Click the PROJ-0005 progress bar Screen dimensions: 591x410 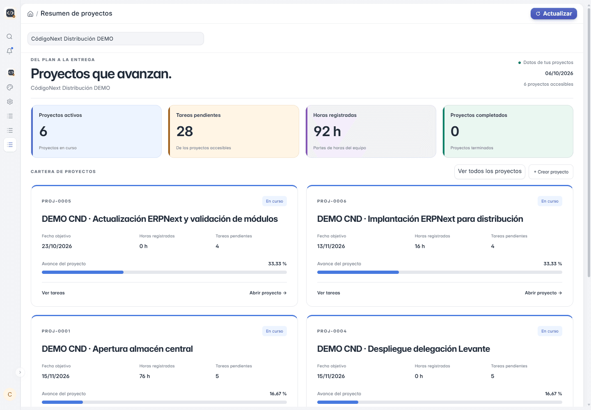164,272
